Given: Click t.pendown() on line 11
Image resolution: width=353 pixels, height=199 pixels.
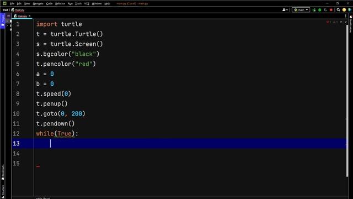Looking at the screenshot, I should click(55, 124).
